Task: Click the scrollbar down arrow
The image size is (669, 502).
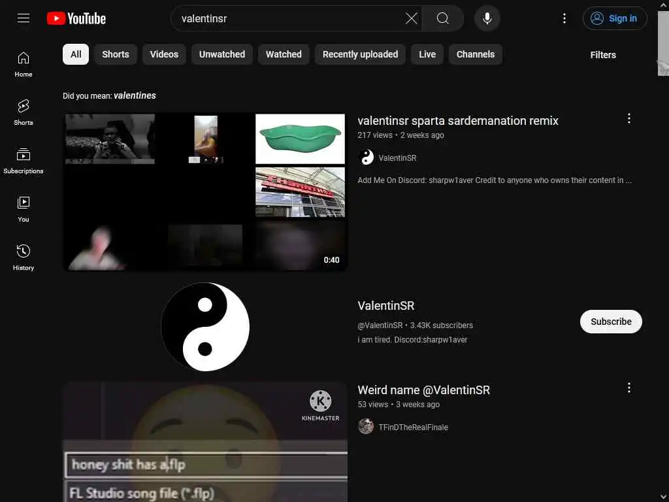Action: pyautogui.click(x=663, y=497)
